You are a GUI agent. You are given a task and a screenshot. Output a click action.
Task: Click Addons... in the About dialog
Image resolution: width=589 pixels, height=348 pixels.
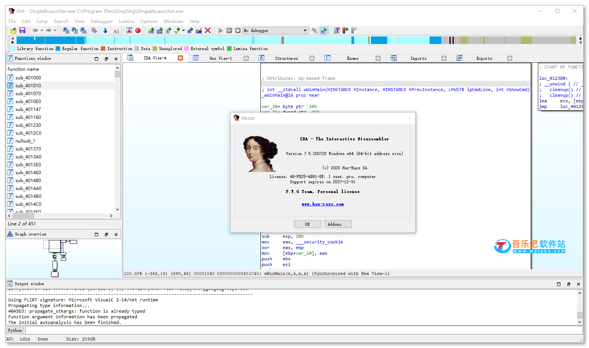(338, 224)
